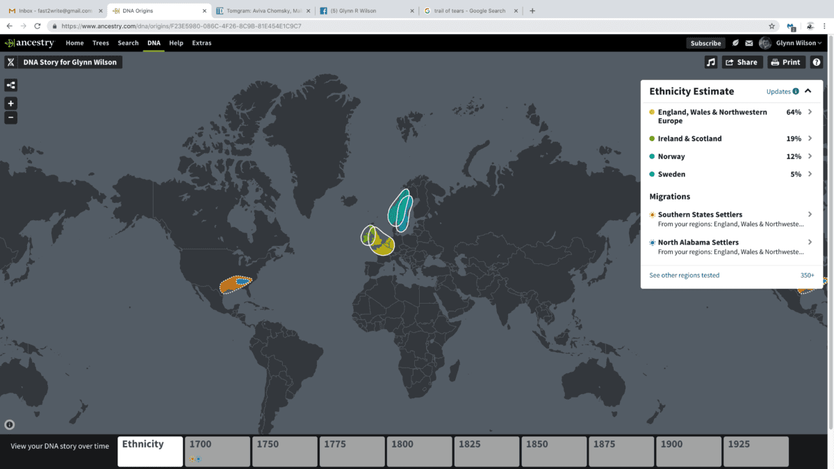
Task: Open the Search menu
Action: pyautogui.click(x=128, y=43)
